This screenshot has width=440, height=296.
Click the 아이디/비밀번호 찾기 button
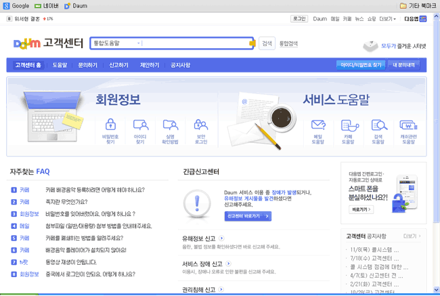pyautogui.click(x=361, y=65)
